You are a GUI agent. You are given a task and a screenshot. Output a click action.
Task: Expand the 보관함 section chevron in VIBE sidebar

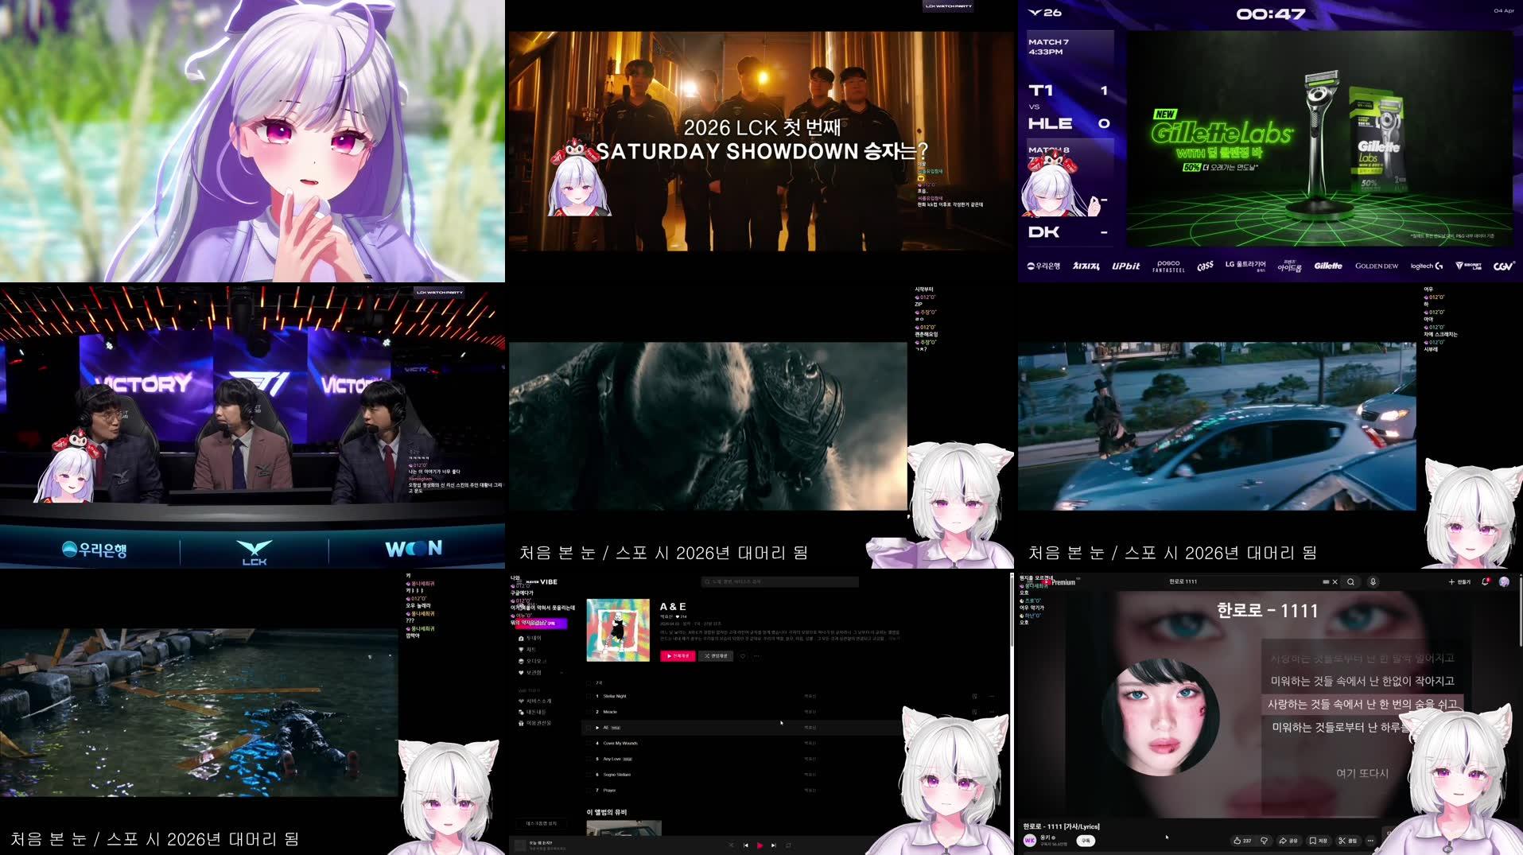tap(561, 673)
